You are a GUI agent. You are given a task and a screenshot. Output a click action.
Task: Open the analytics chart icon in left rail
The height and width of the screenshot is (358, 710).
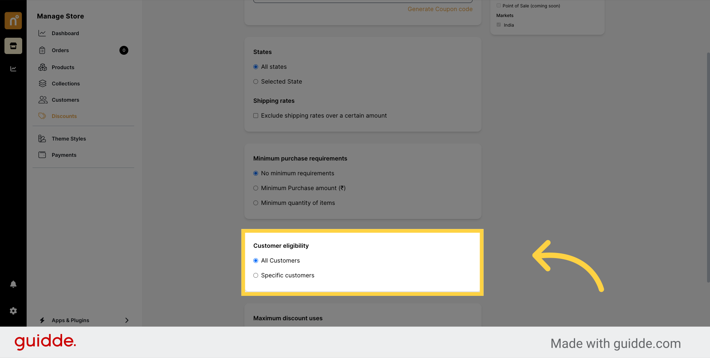coord(13,69)
